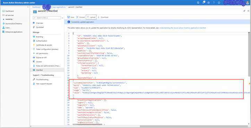The image size is (251, 128).
Task: Upload a manifest file
Action: pyautogui.click(x=91, y=17)
